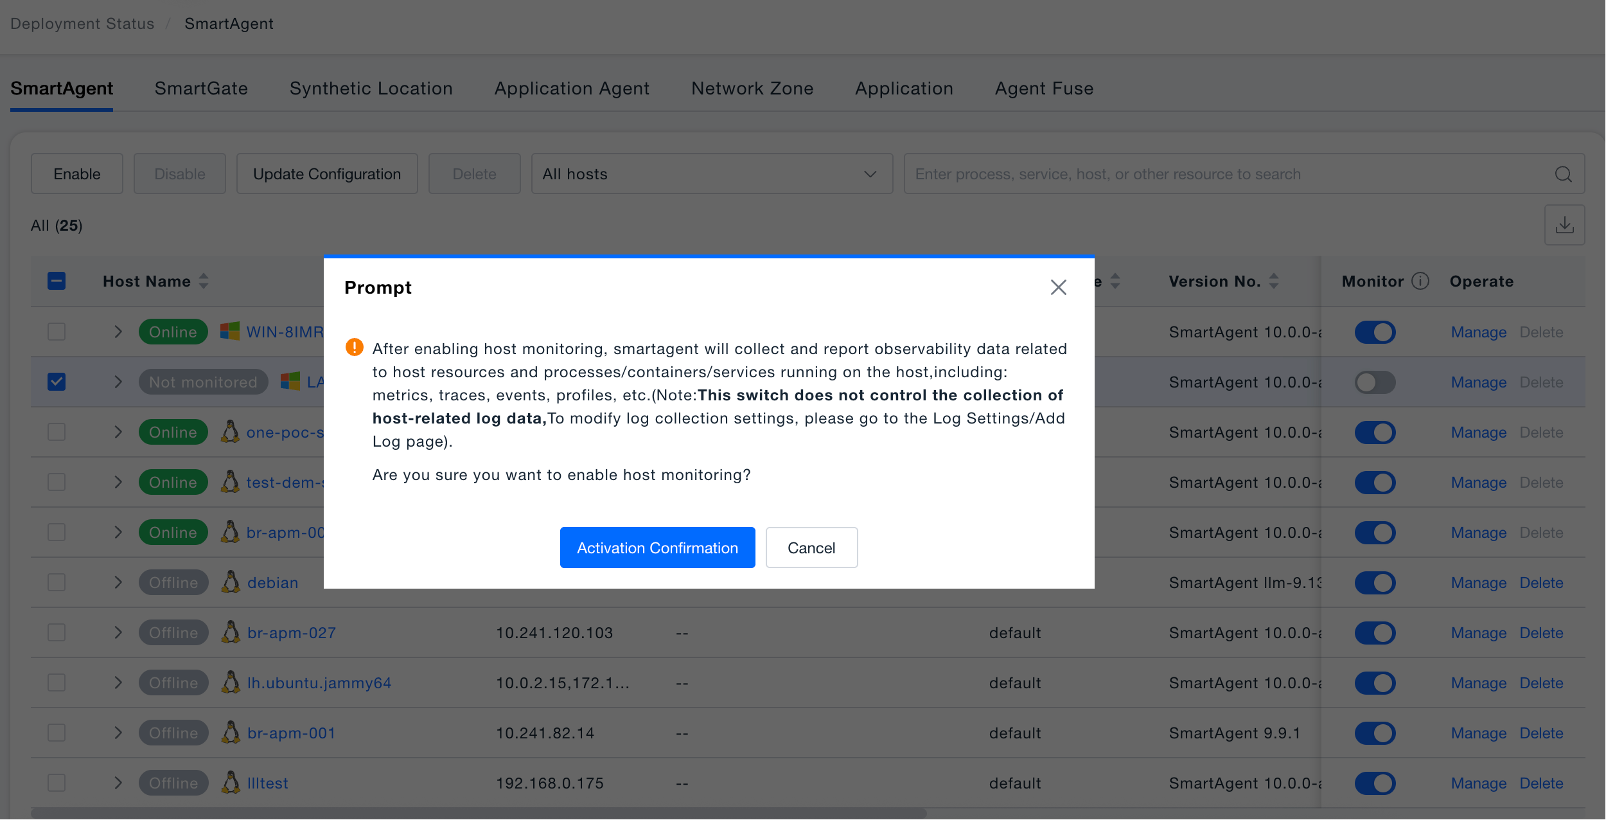The width and height of the screenshot is (1606, 820).
Task: Toggle monitor switch for br-apm-027 host
Action: pyautogui.click(x=1375, y=633)
